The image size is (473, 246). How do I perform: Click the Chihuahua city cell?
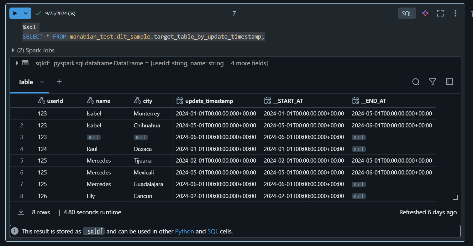(x=151, y=125)
